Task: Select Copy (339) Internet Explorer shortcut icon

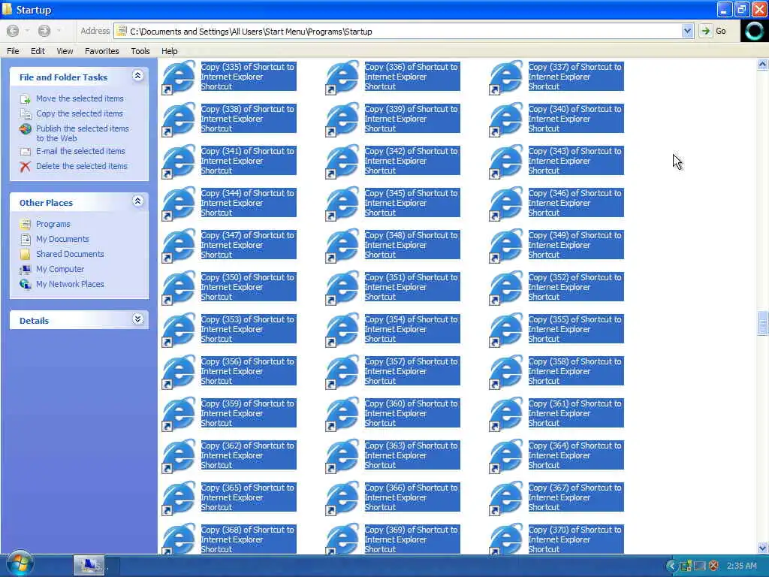Action: point(342,119)
